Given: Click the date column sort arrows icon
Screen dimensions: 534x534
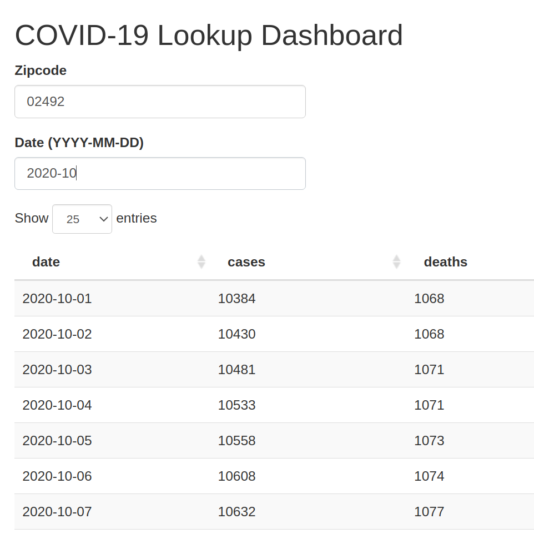Looking at the screenshot, I should (x=201, y=262).
